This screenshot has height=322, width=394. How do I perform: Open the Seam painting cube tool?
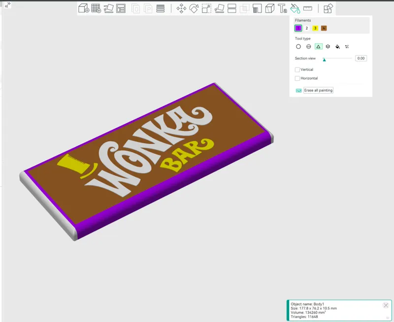click(269, 8)
